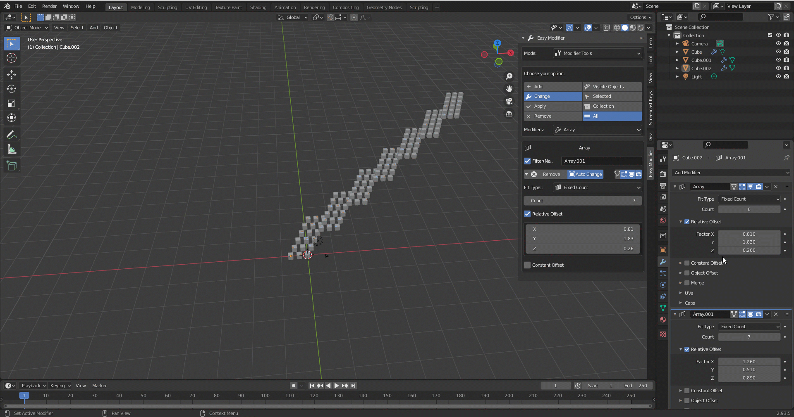Click the Apply option in Easy Modifier
The image size is (794, 417).
pos(553,106)
